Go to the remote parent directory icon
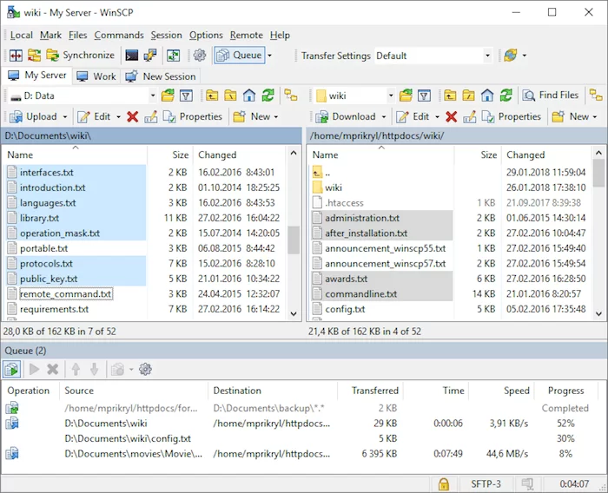The height and width of the screenshot is (493, 608). [450, 95]
